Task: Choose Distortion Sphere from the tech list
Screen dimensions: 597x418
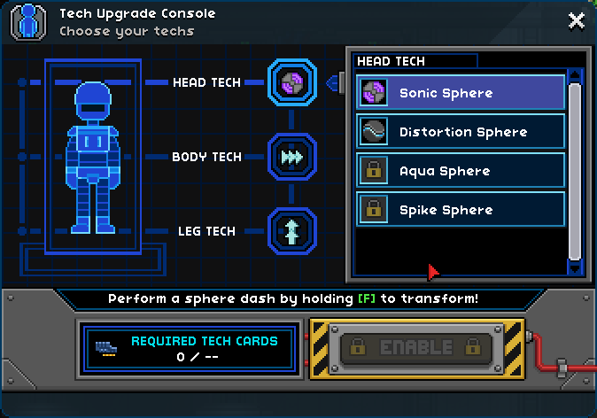Action: click(x=461, y=132)
